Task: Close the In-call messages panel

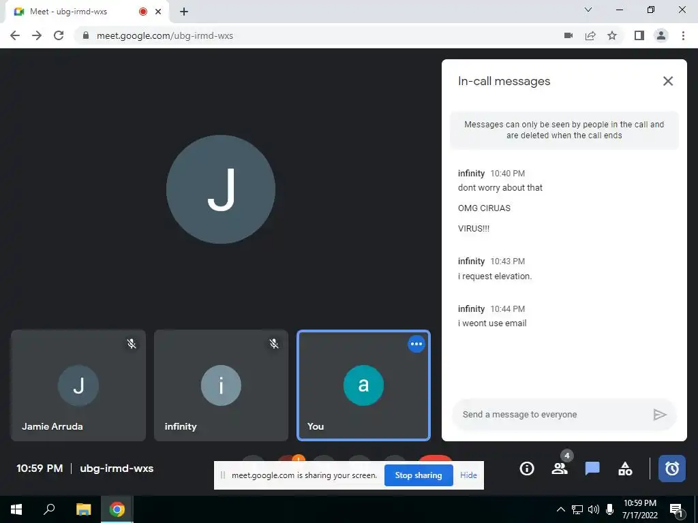Action: pos(668,81)
